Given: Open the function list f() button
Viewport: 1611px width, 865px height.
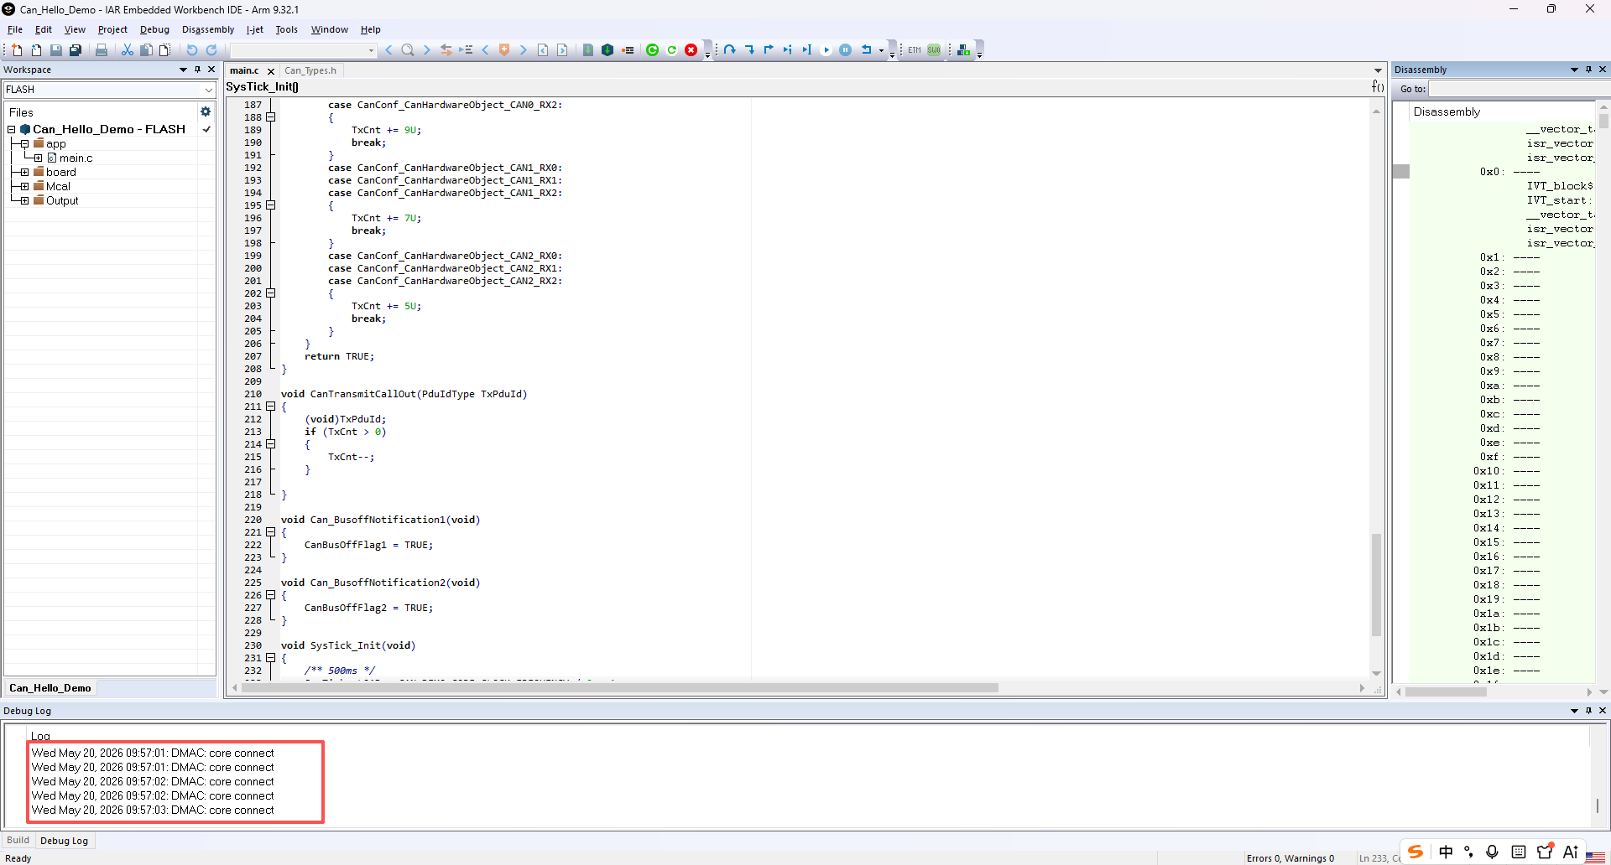Looking at the screenshot, I should [1378, 86].
